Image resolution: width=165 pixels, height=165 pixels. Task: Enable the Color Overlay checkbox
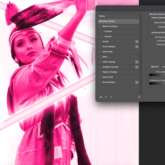[x=100, y=62]
